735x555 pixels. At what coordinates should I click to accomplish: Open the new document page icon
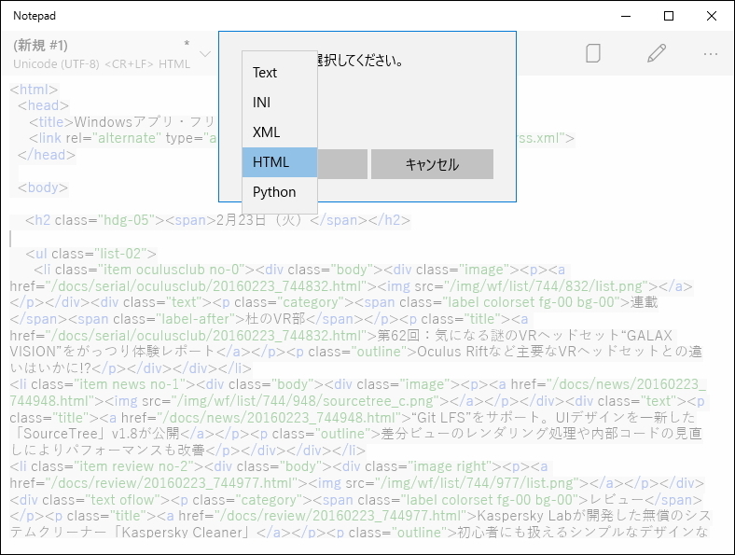[593, 53]
